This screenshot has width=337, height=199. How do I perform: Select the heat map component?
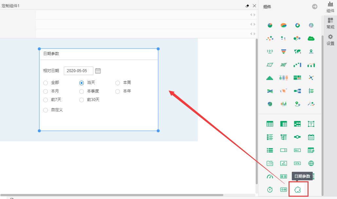pos(284,91)
